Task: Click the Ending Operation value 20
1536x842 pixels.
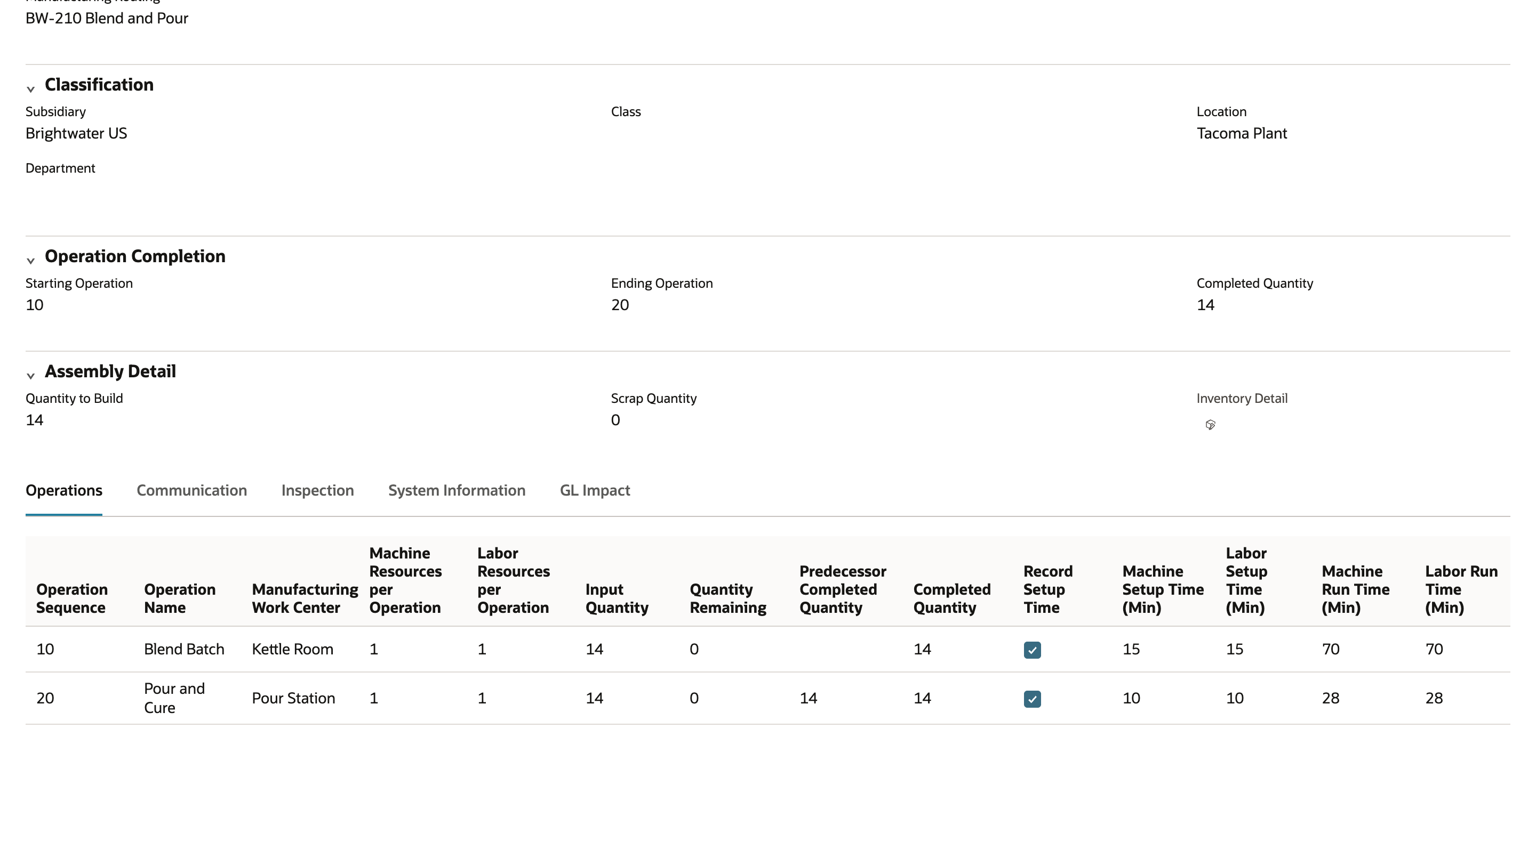Action: [620, 304]
